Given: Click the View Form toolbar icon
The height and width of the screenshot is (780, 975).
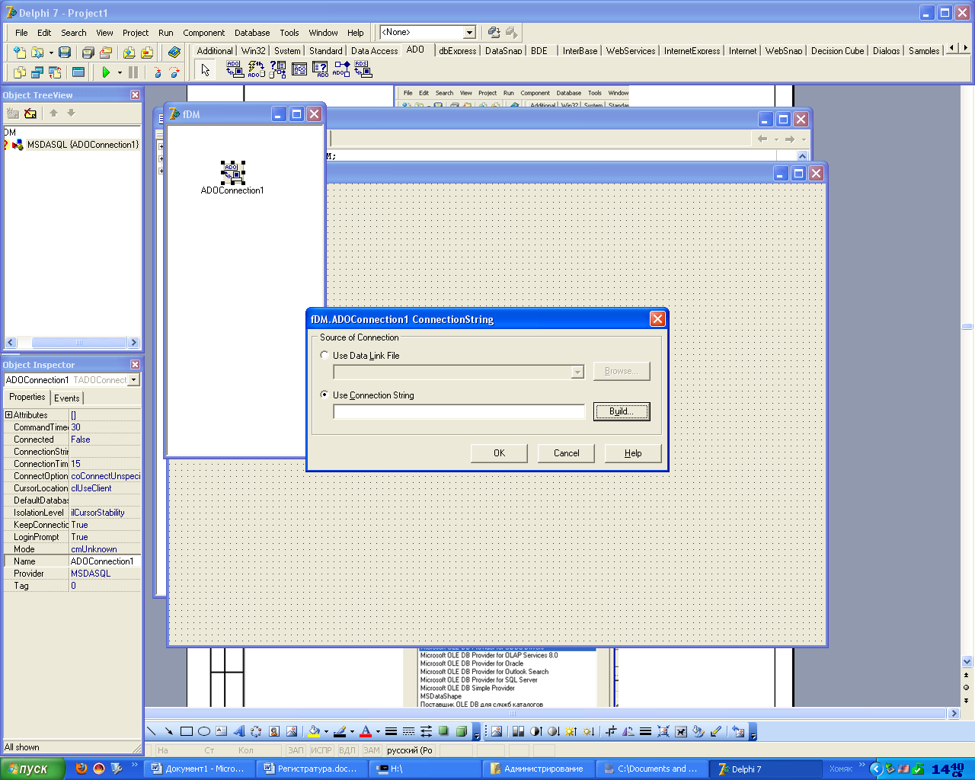Looking at the screenshot, I should (37, 72).
